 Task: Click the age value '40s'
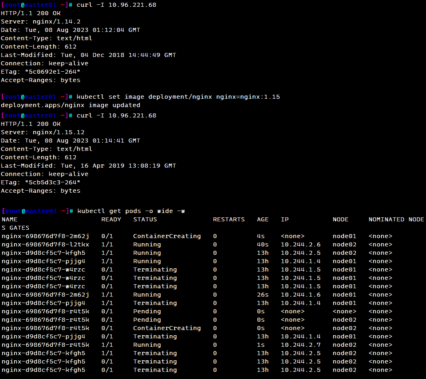point(263,244)
